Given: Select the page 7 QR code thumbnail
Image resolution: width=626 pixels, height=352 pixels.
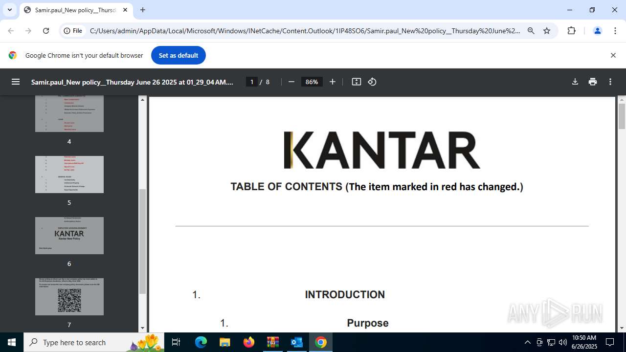Looking at the screenshot, I should 69,297.
